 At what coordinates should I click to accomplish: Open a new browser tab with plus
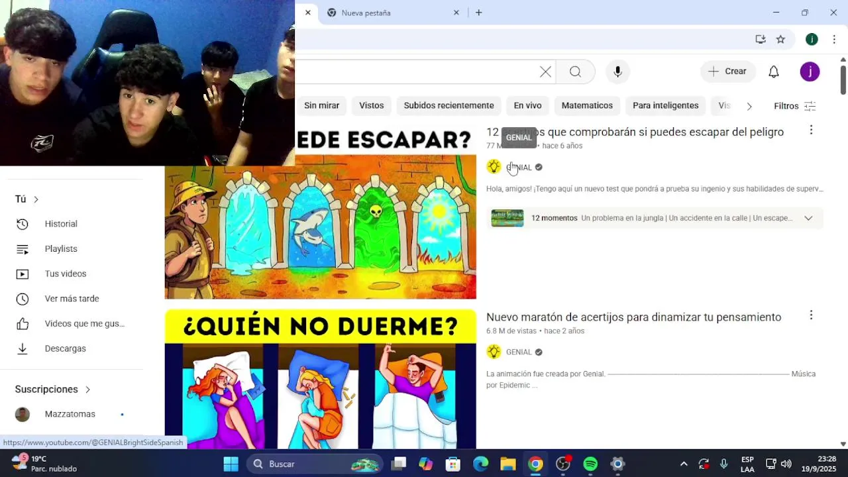click(478, 13)
